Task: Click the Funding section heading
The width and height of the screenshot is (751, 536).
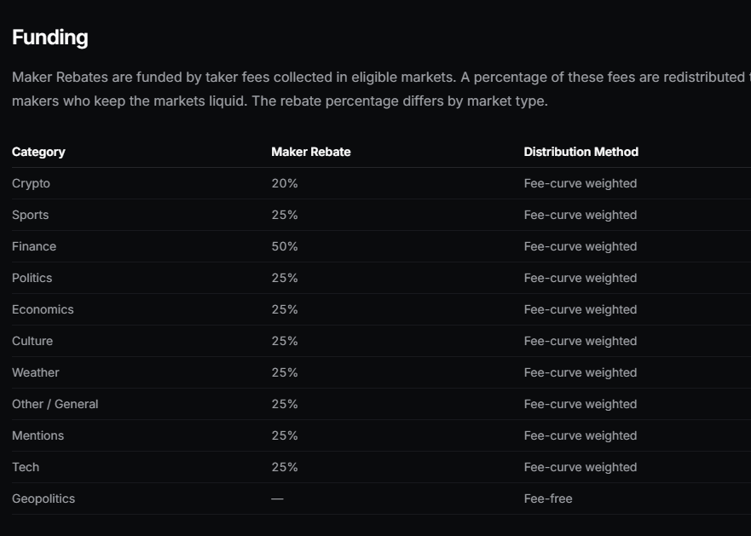Action: point(49,37)
